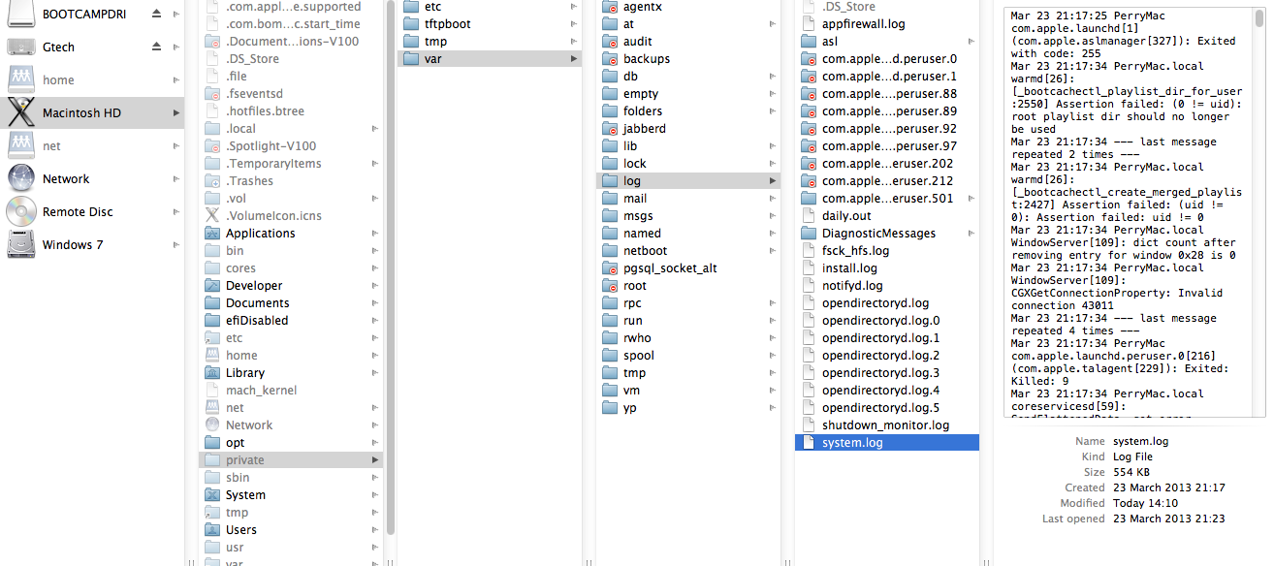Select the net volume icon
This screenshot has height=566, width=1274.
pos(21,145)
